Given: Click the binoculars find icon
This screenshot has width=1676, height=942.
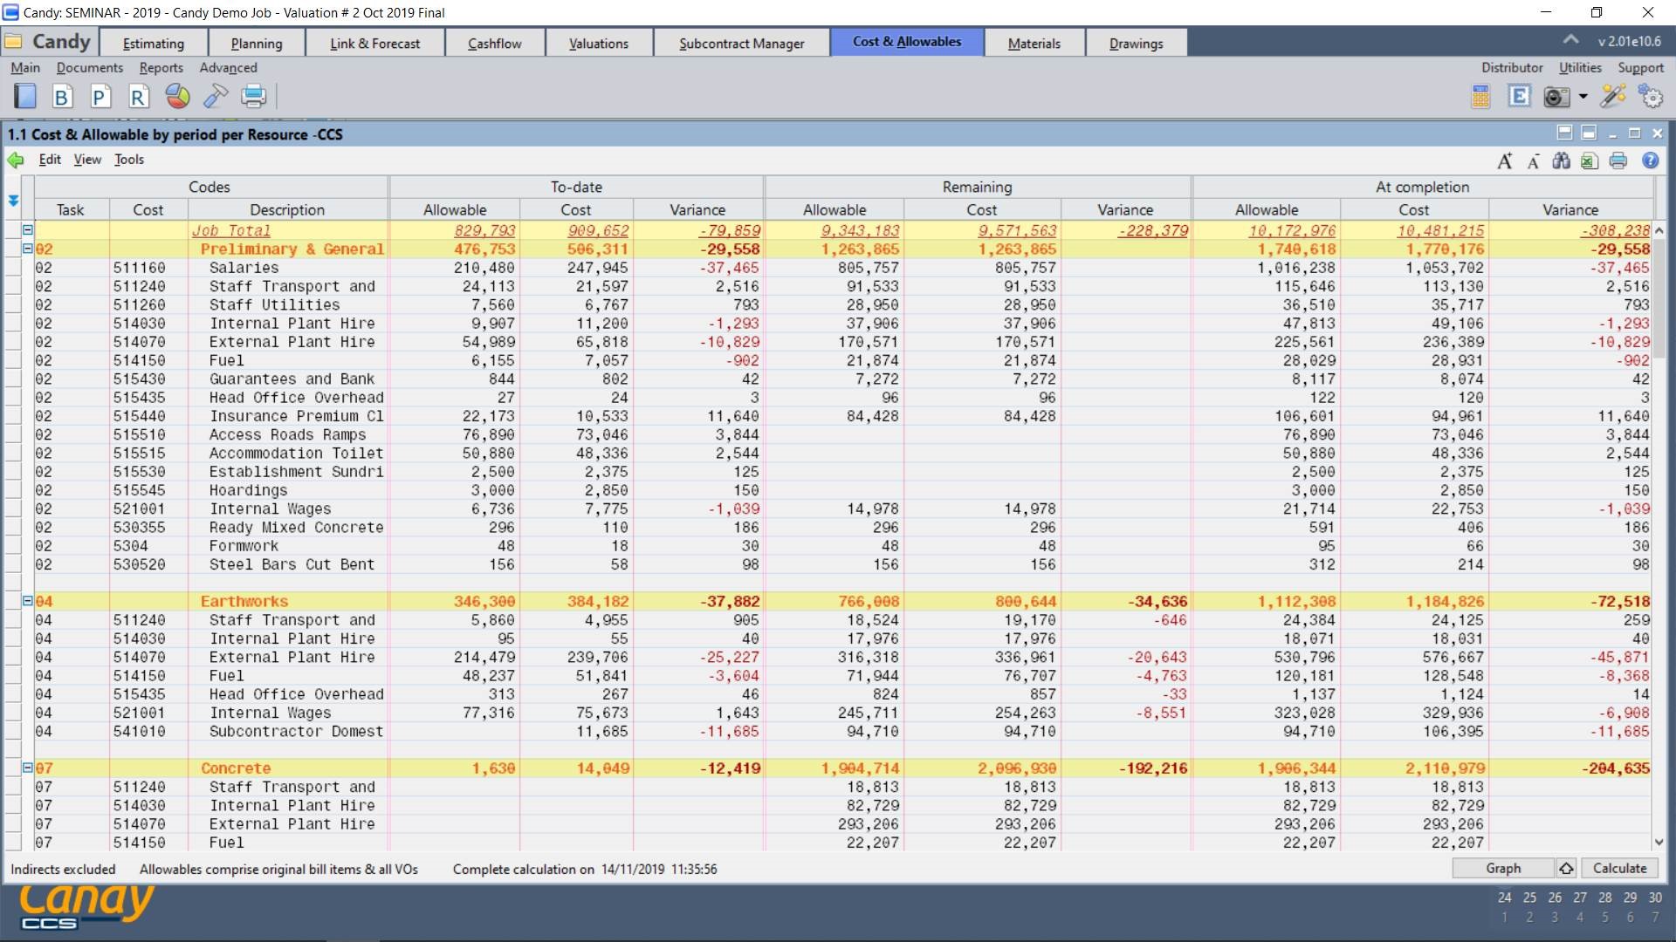Looking at the screenshot, I should (1561, 160).
